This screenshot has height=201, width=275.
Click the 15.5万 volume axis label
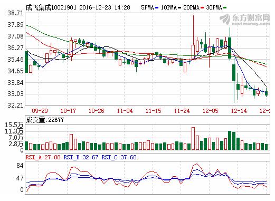(x=14, y=125)
